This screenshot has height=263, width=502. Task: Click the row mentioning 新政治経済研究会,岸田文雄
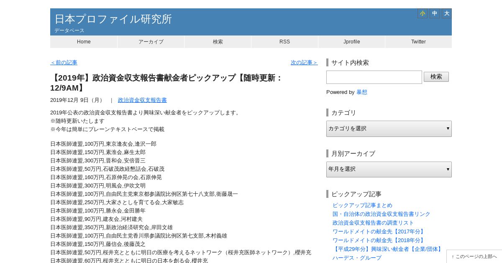(111, 228)
